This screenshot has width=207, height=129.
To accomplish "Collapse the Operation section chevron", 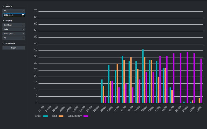I will pos(4,43).
